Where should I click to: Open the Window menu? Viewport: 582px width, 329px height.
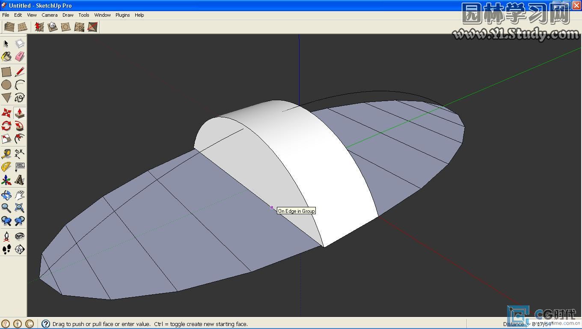tap(103, 15)
